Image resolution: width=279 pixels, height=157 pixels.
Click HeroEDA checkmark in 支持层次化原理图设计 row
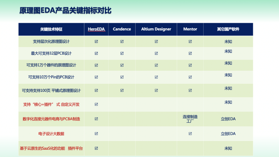[x=96, y=42]
